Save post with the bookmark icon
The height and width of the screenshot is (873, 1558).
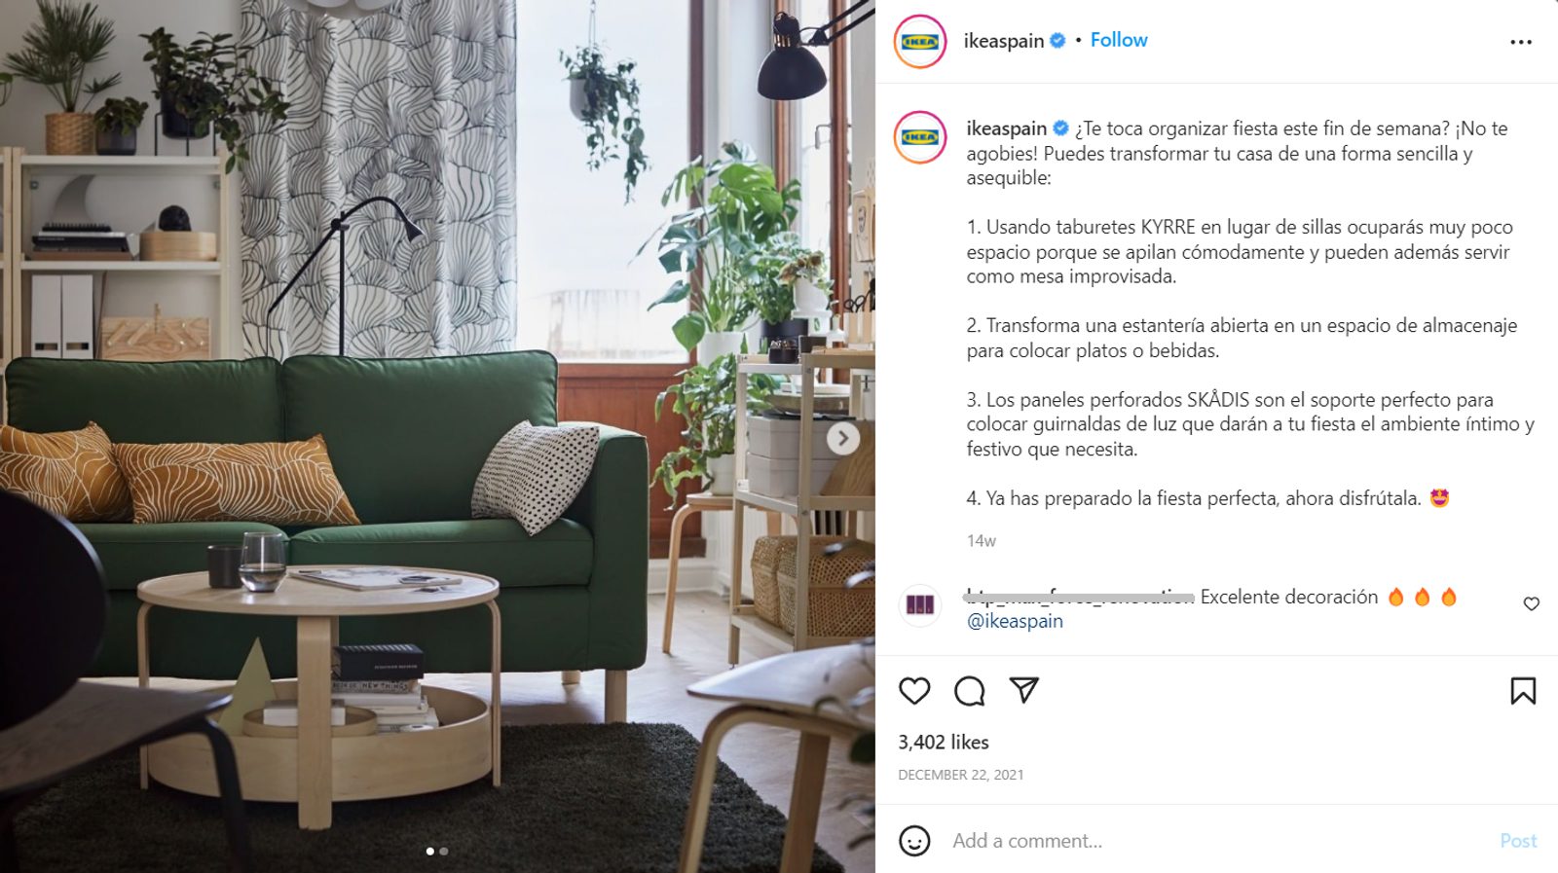1523,691
